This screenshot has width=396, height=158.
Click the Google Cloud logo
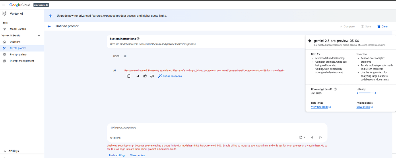[x=20, y=5]
